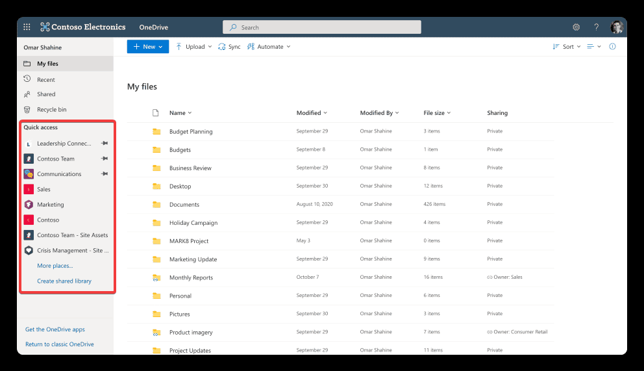Open the app launcher waffle icon
This screenshot has height=371, width=644.
tap(27, 27)
